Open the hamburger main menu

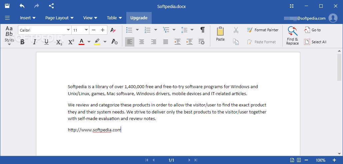[x=7, y=18]
